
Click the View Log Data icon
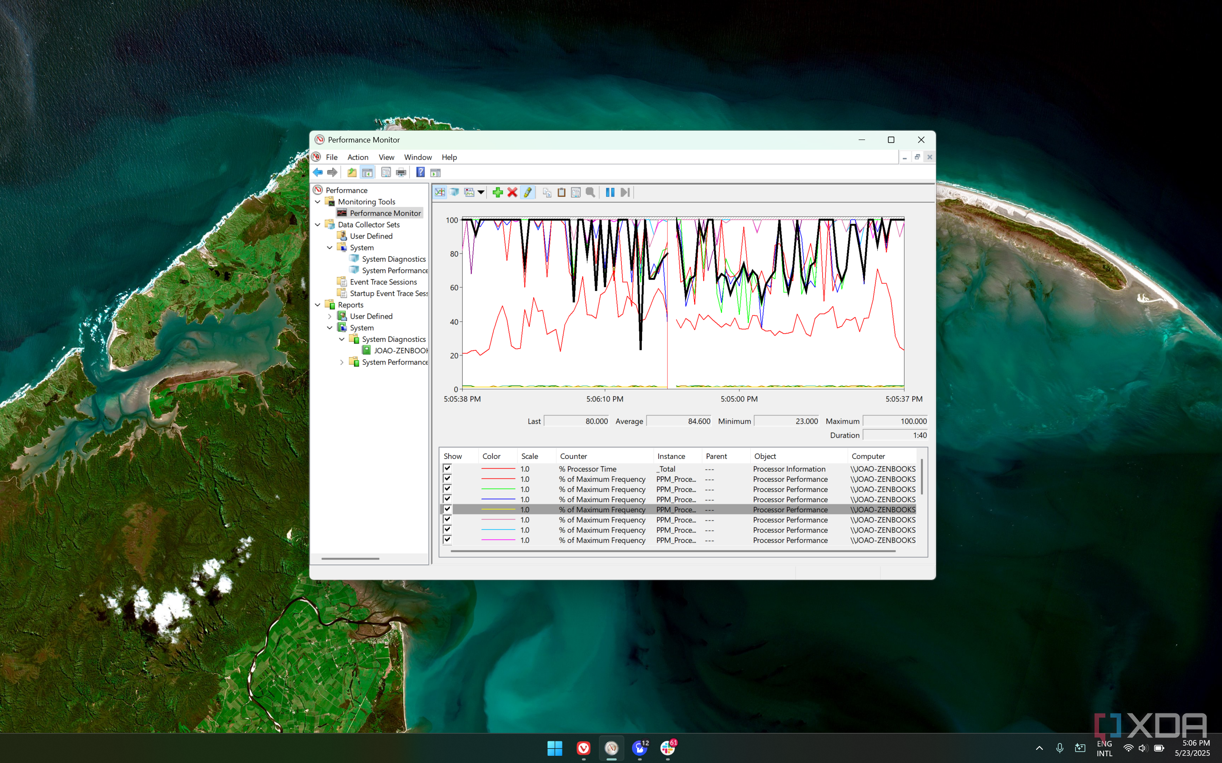(455, 192)
